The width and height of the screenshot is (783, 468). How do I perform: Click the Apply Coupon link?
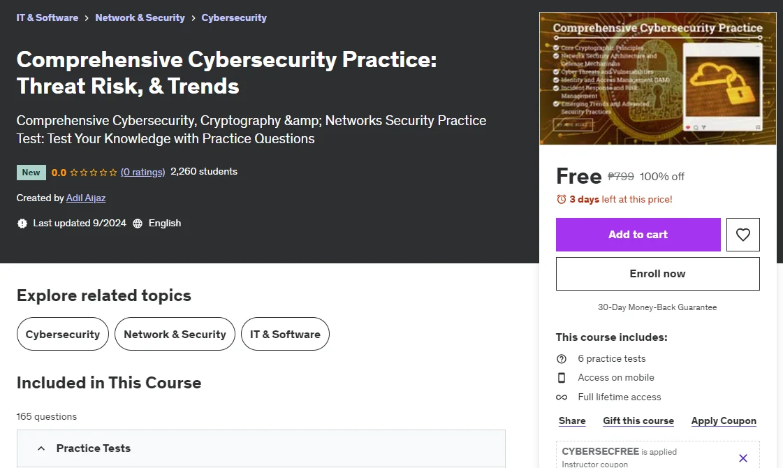click(x=723, y=421)
